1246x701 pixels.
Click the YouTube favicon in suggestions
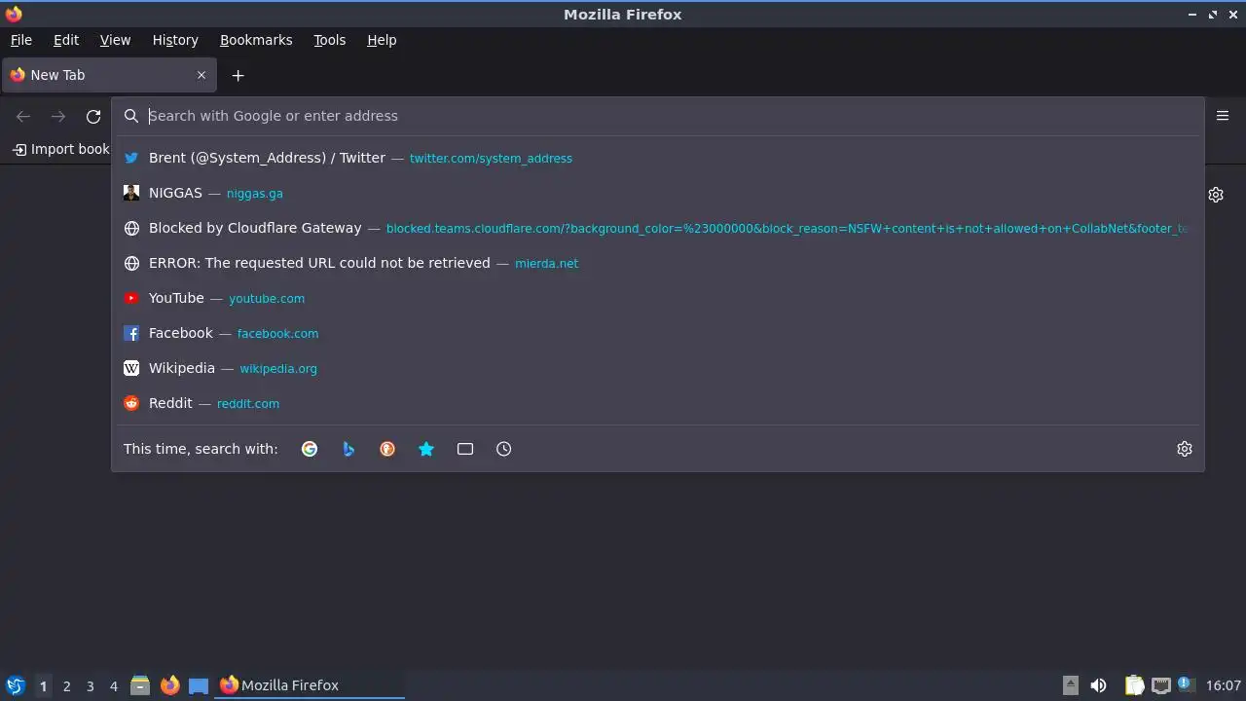click(131, 298)
